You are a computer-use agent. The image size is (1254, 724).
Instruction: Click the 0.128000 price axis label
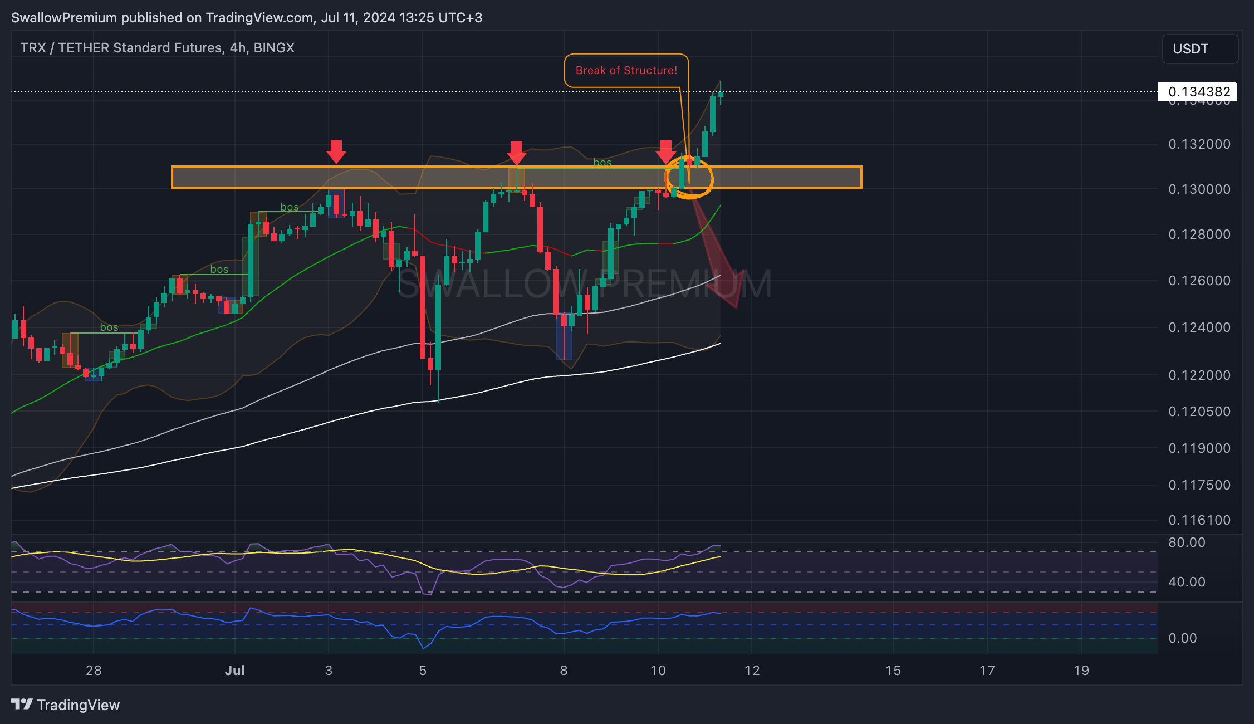(x=1199, y=234)
